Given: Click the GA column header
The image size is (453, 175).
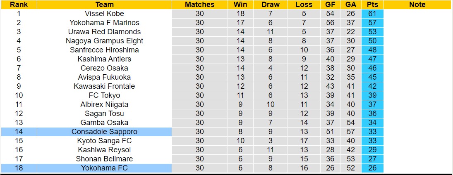Looking at the screenshot, I should (x=351, y=5).
